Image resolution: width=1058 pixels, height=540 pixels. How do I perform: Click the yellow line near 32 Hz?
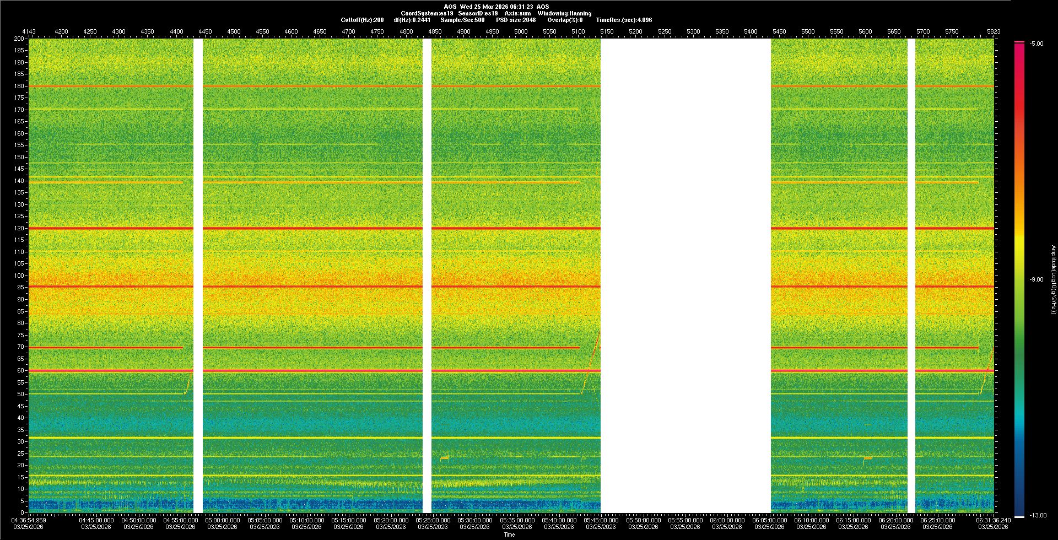tap(309, 438)
